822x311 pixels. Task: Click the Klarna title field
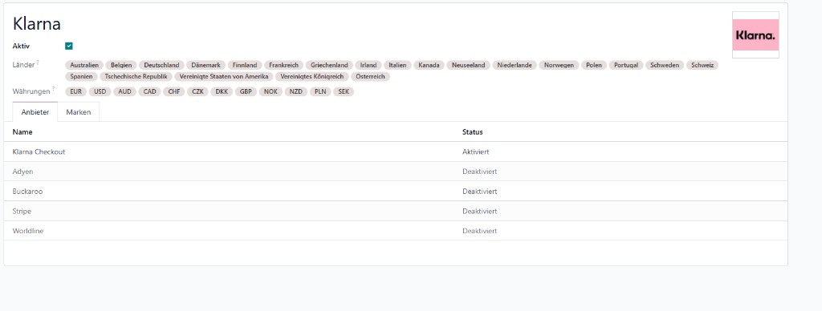click(x=37, y=23)
